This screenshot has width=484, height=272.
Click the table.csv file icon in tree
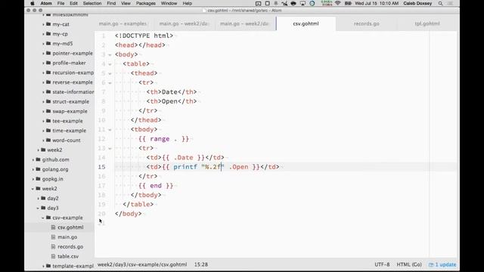(53, 256)
